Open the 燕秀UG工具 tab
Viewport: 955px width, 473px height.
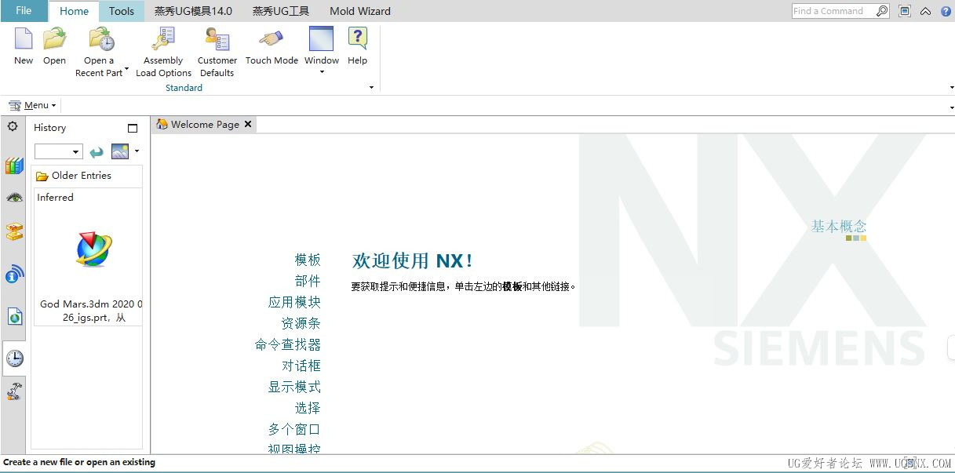[281, 11]
